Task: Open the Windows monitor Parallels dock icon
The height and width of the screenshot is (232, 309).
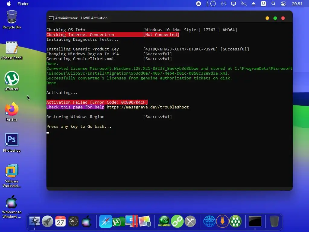Action: coord(132,221)
